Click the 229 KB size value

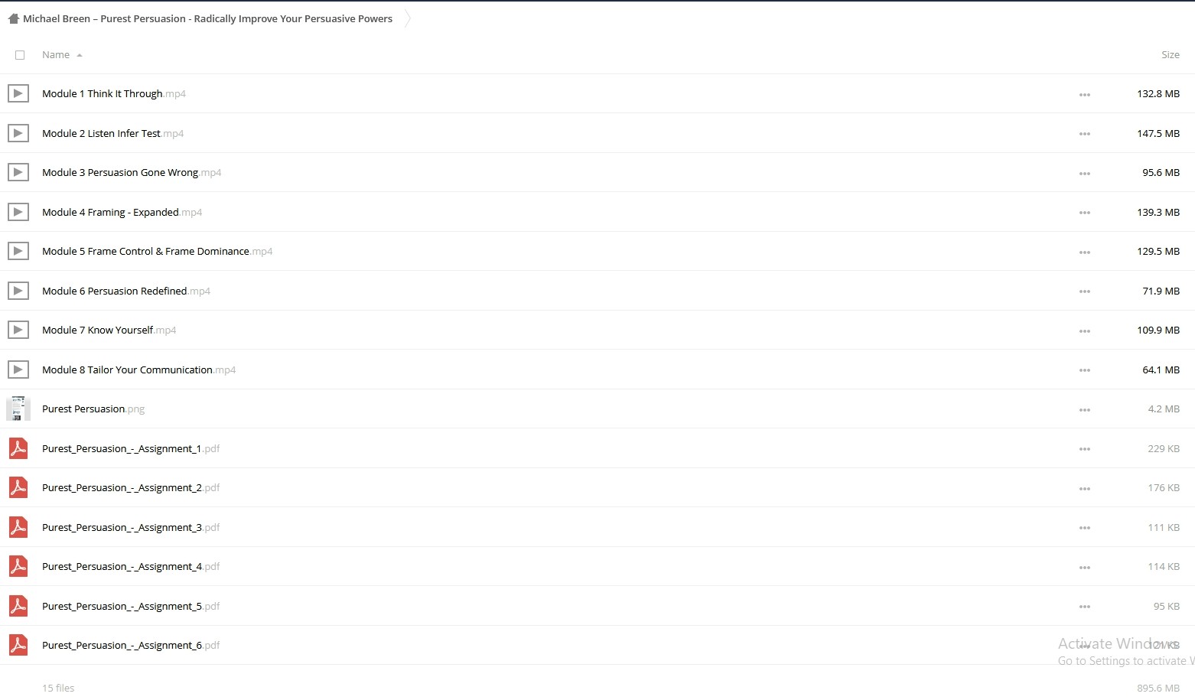pos(1164,448)
